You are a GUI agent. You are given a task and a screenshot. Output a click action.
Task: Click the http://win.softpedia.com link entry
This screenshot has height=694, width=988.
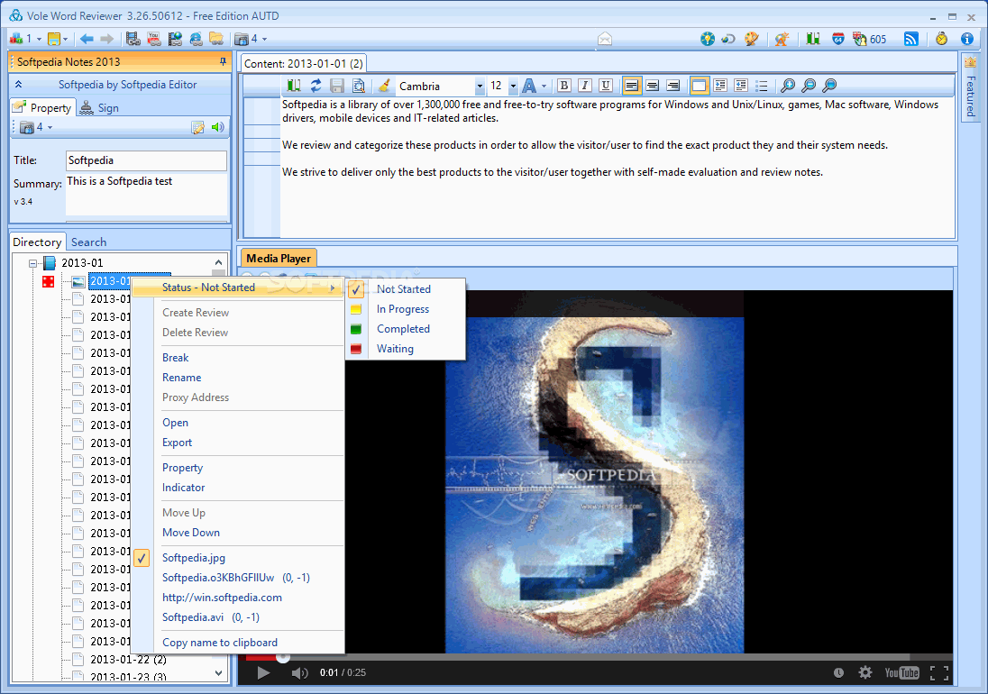click(x=223, y=597)
